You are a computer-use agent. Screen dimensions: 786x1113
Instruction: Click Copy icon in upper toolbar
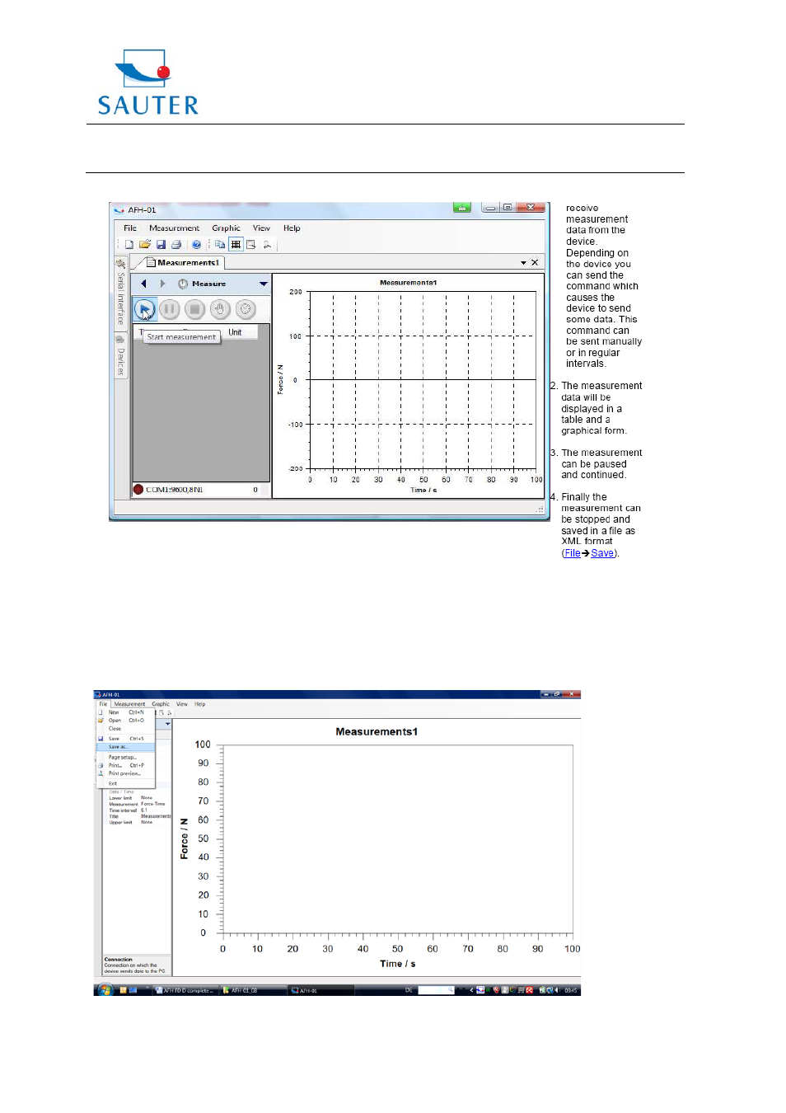click(220, 245)
